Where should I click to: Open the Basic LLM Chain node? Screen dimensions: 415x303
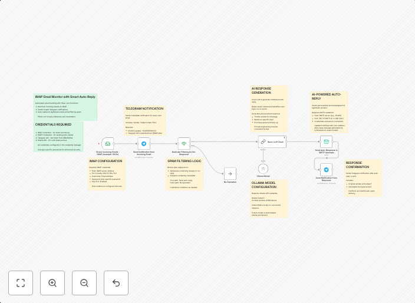(272, 141)
